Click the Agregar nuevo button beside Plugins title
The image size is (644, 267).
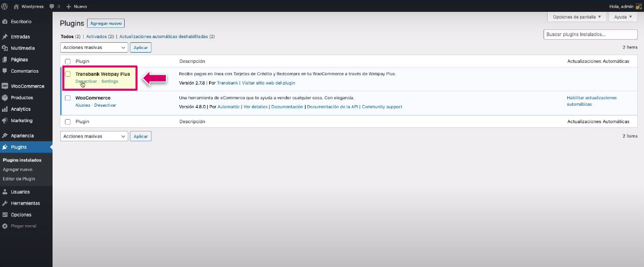click(106, 23)
